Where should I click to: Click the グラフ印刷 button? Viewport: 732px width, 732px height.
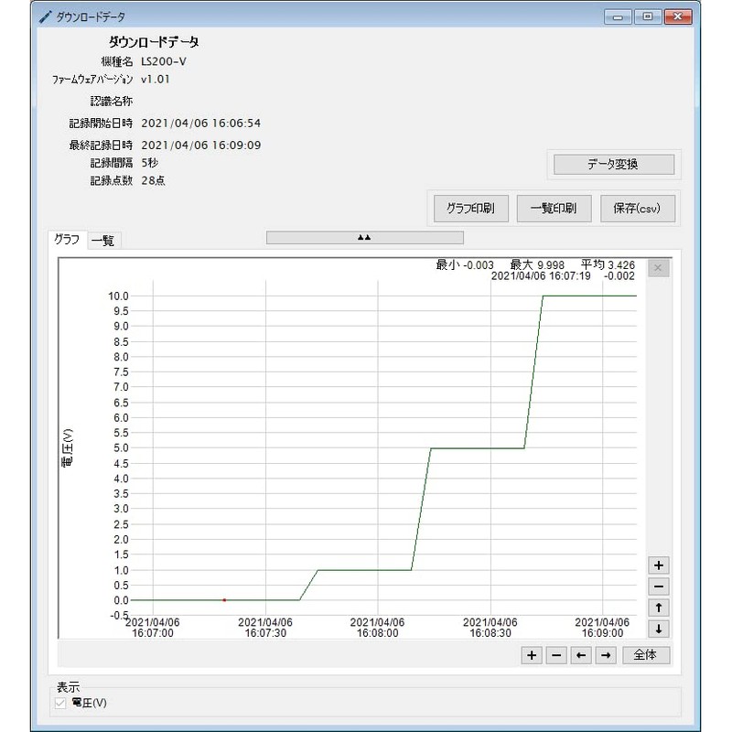pyautogui.click(x=470, y=209)
